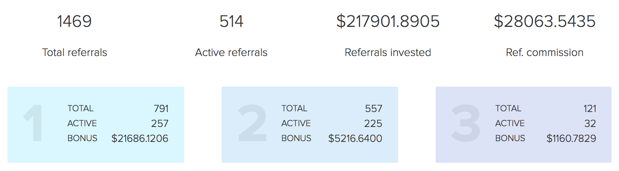Select level 3 bonus $1160.7829
The height and width of the screenshot is (171, 619).
pos(571,139)
